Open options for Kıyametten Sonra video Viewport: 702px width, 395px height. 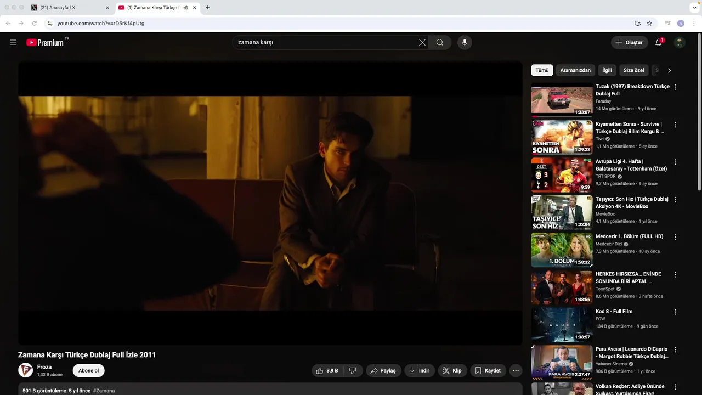tap(675, 125)
